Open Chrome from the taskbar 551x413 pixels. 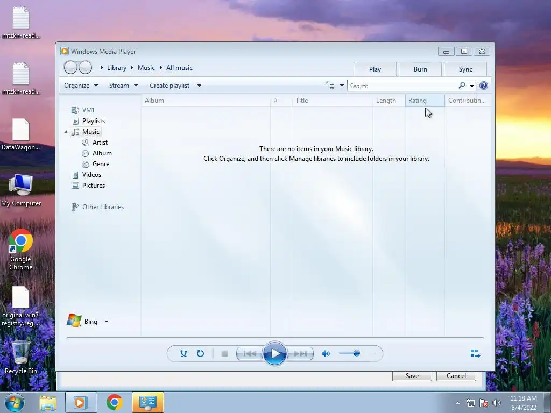click(114, 402)
